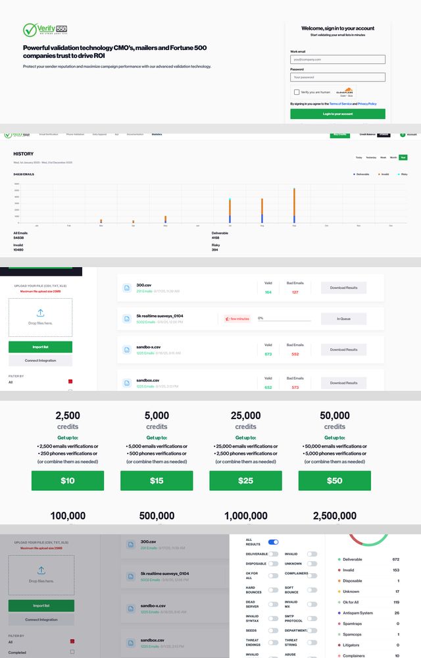Click the green Account avatar icon
421x658 pixels.
(403, 134)
